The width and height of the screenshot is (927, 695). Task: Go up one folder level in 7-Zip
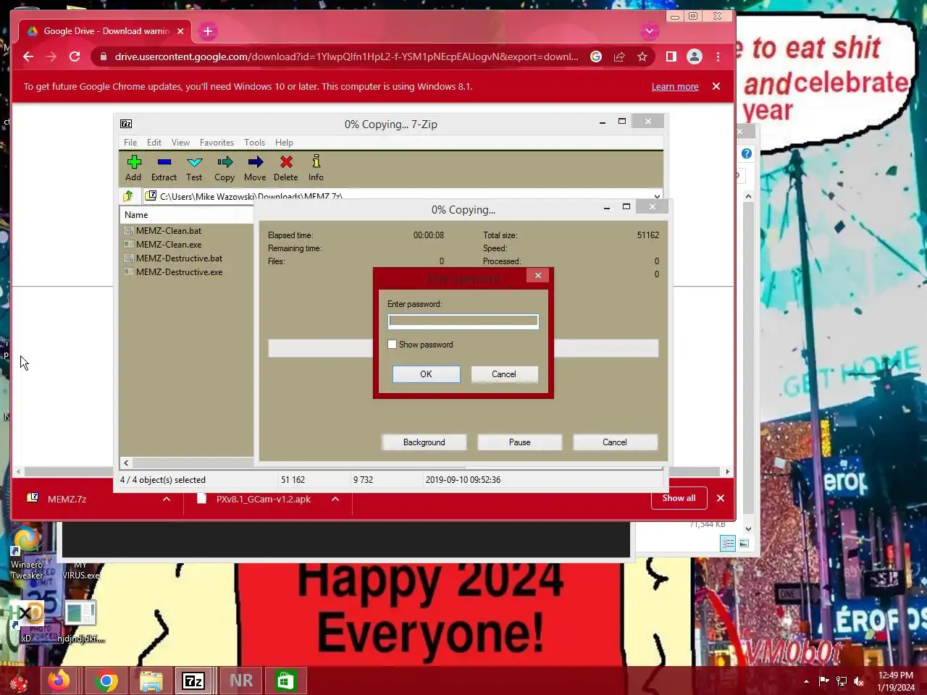(128, 196)
